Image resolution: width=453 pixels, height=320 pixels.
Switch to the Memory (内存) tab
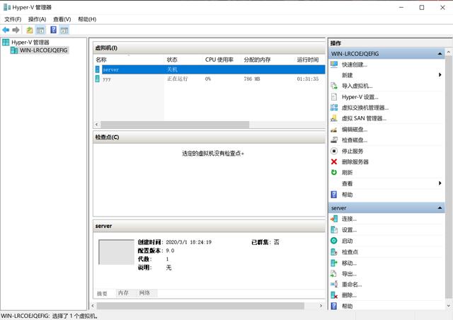tap(123, 292)
